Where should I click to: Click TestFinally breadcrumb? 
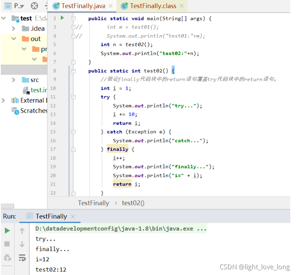94,203
